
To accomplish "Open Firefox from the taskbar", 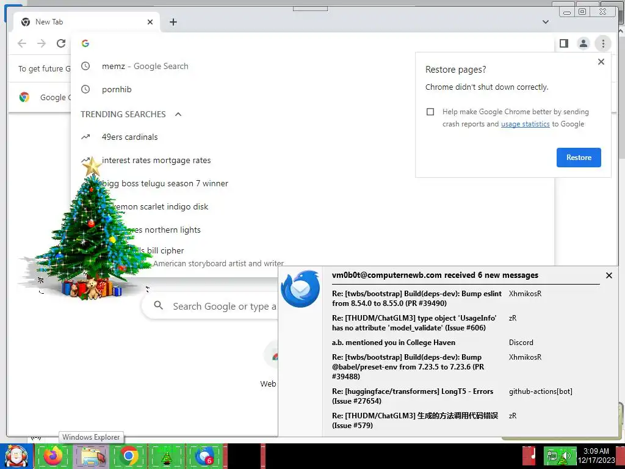I will [53, 456].
